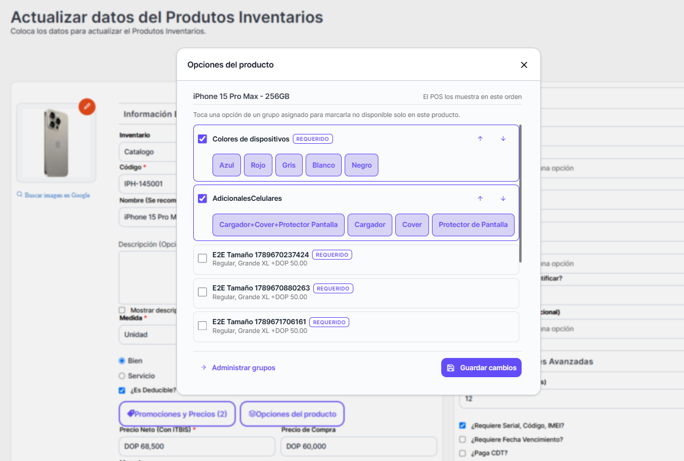Viewport: 684px width, 461px height.
Task: Move Colores de dispositivos group up
Action: point(480,139)
